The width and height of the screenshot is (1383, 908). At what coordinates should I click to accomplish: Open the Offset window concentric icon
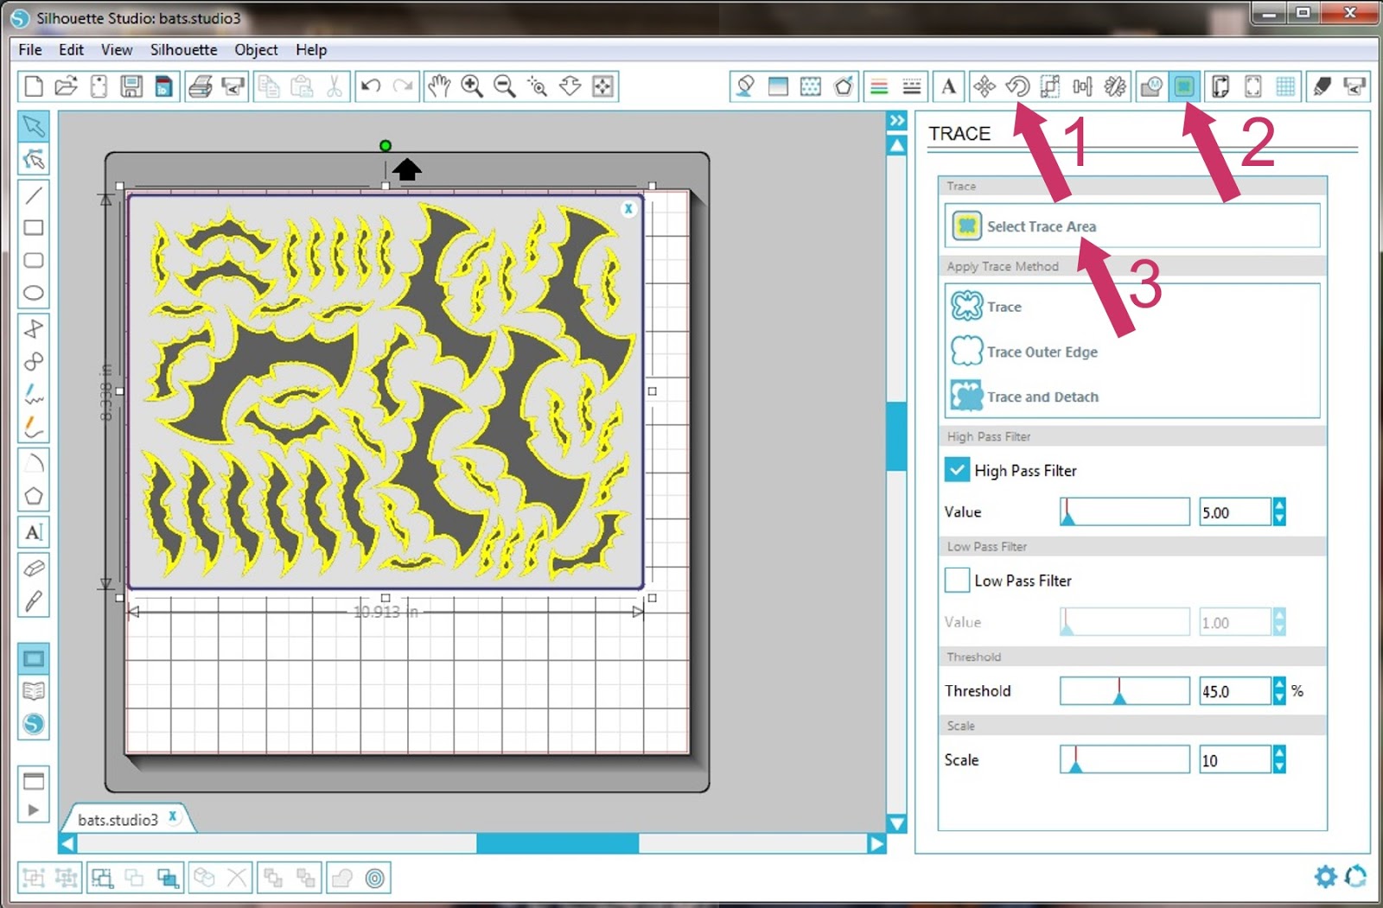375,879
